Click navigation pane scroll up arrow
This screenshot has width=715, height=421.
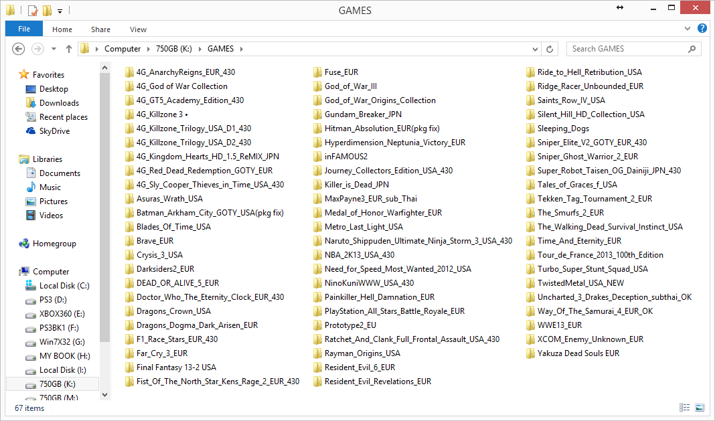pyautogui.click(x=105, y=68)
